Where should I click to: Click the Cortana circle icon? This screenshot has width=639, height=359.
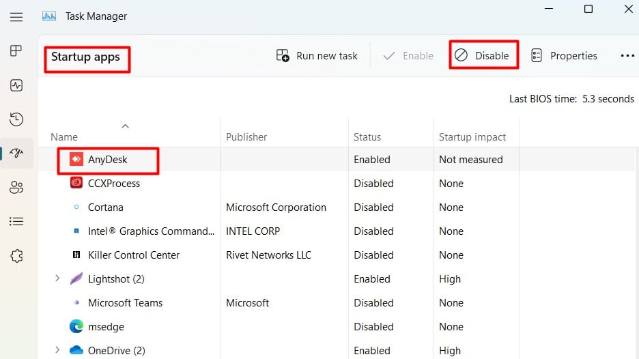[x=76, y=207]
